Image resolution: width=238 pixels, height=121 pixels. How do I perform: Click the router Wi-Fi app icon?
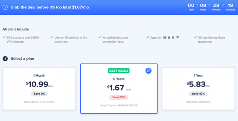pos(177,37)
